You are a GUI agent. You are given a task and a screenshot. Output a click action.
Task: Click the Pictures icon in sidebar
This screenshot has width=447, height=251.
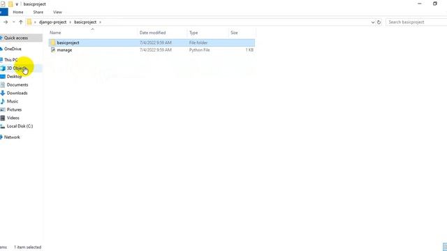tap(3, 109)
